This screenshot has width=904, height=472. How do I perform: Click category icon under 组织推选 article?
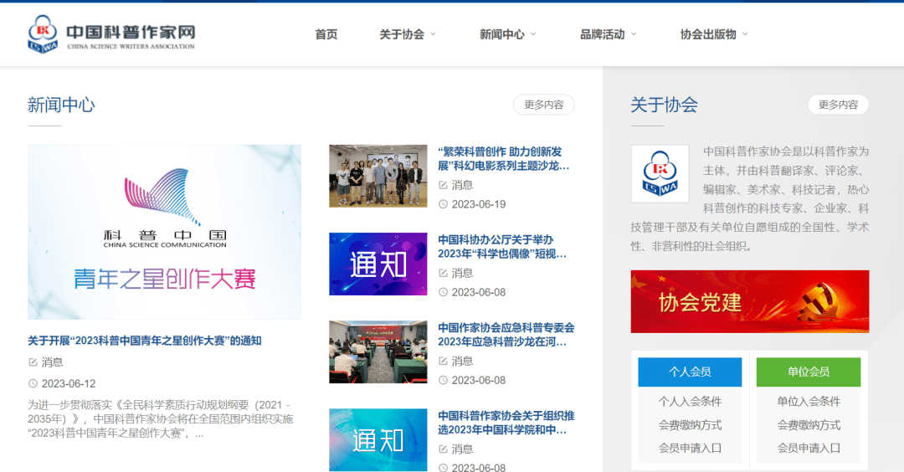(x=443, y=449)
